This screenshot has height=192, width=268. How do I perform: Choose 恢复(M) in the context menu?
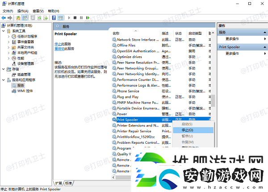click(x=193, y=142)
